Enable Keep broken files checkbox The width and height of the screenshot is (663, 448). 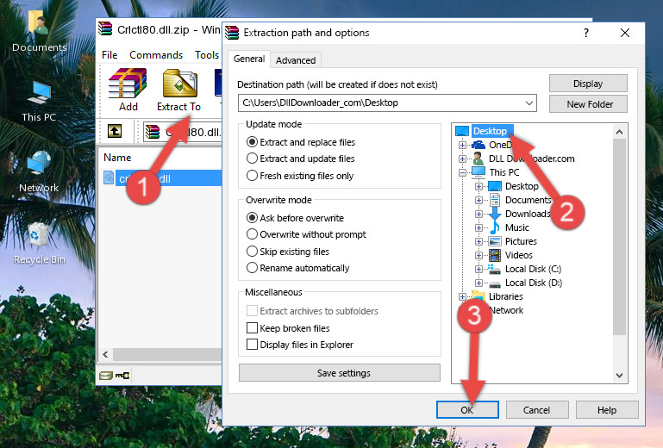(252, 328)
